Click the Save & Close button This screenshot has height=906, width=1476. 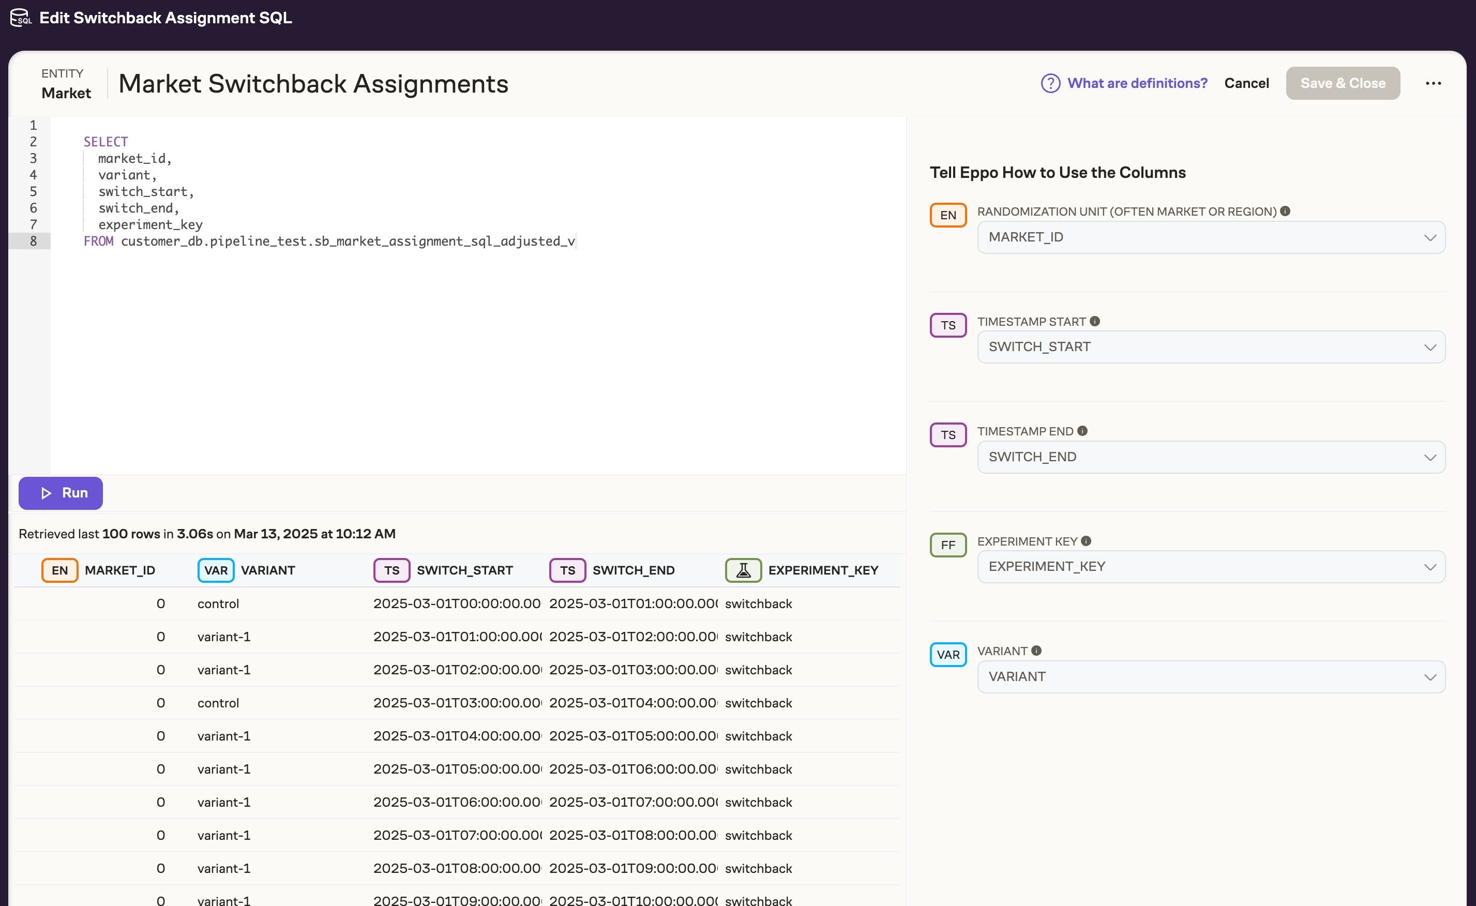pos(1343,83)
